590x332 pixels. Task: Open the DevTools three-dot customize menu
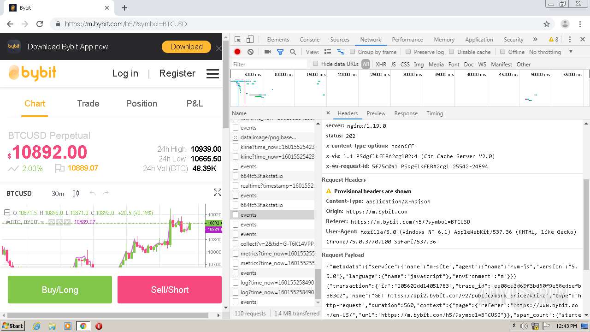[570, 40]
